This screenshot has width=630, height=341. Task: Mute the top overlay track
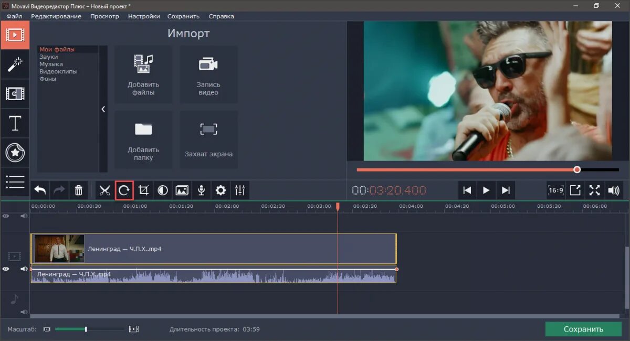(x=24, y=216)
